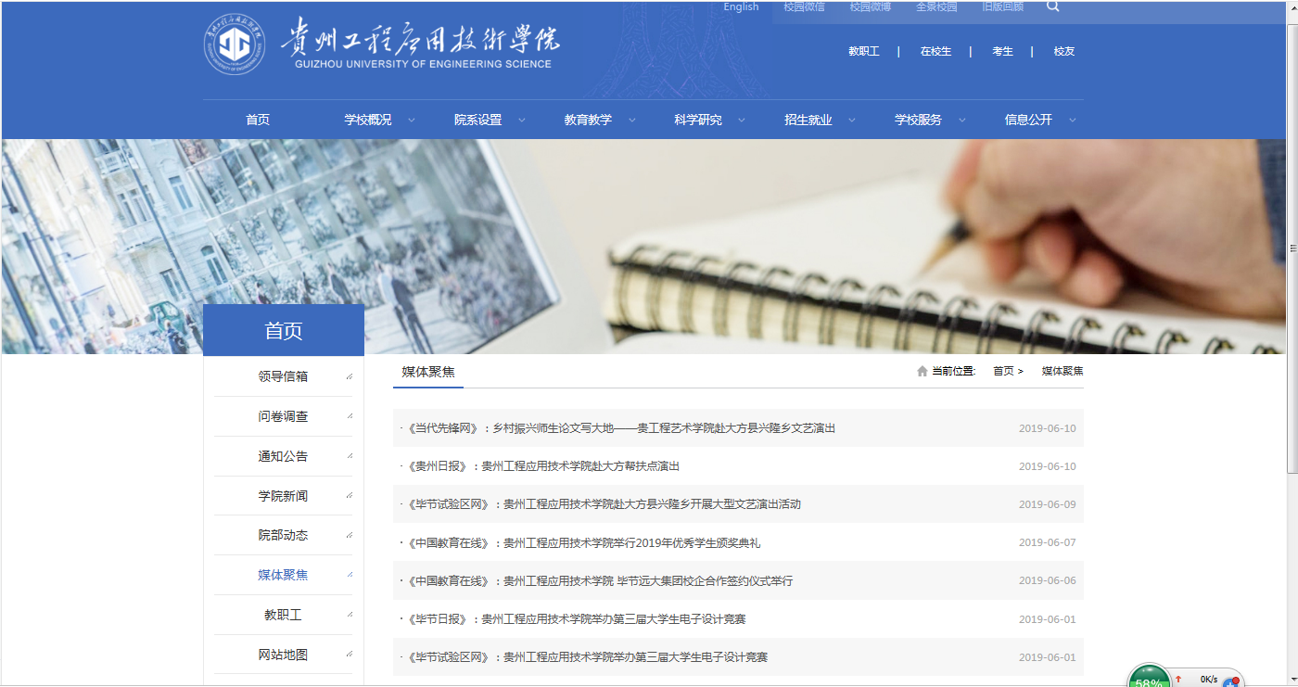Open the 首页 item in the navigation bar
1298x687 pixels.
click(x=258, y=120)
